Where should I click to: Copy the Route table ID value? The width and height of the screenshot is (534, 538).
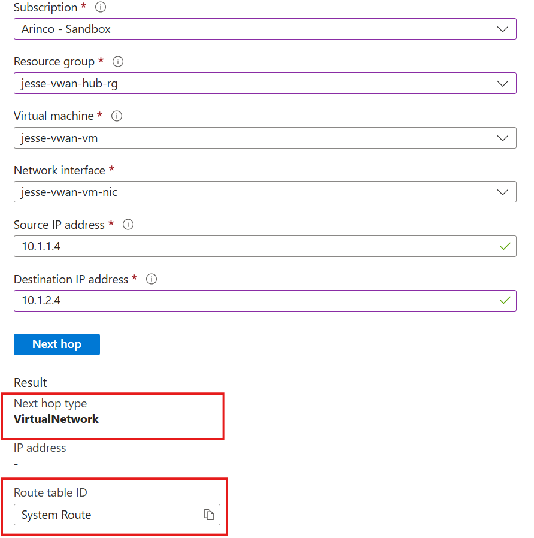coord(208,515)
